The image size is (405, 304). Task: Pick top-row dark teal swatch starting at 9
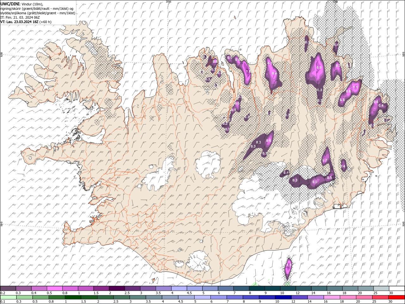pos(272,288)
